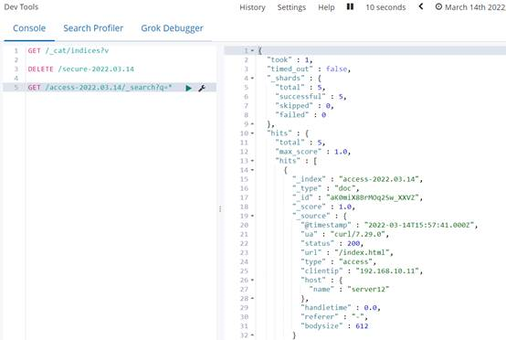The image size is (506, 340).
Task: Open the March 14th 2022 date range
Action: coord(475,7)
